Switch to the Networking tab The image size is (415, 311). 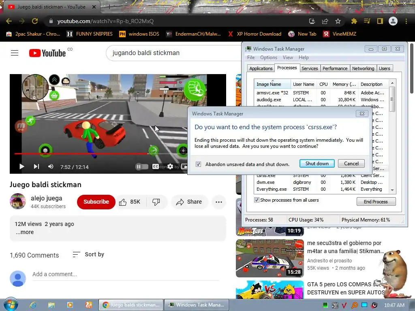363,68
